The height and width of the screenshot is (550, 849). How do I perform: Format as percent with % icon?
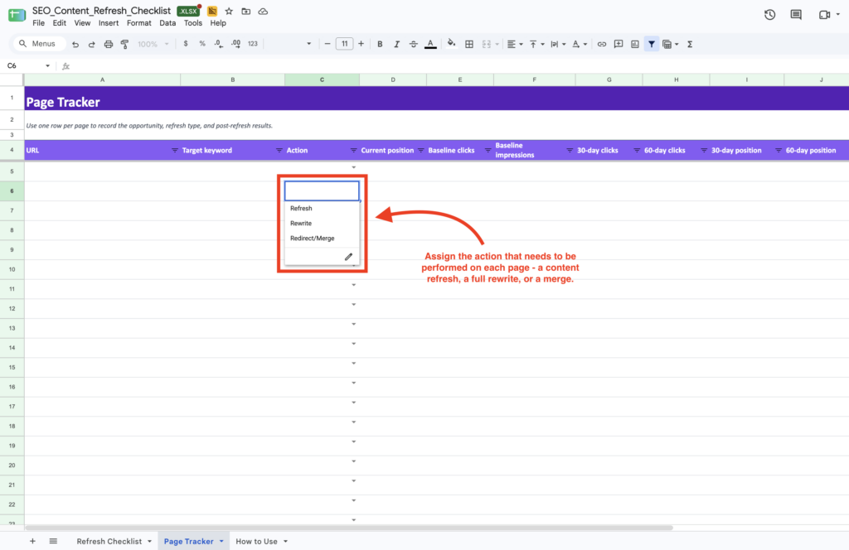[202, 44]
